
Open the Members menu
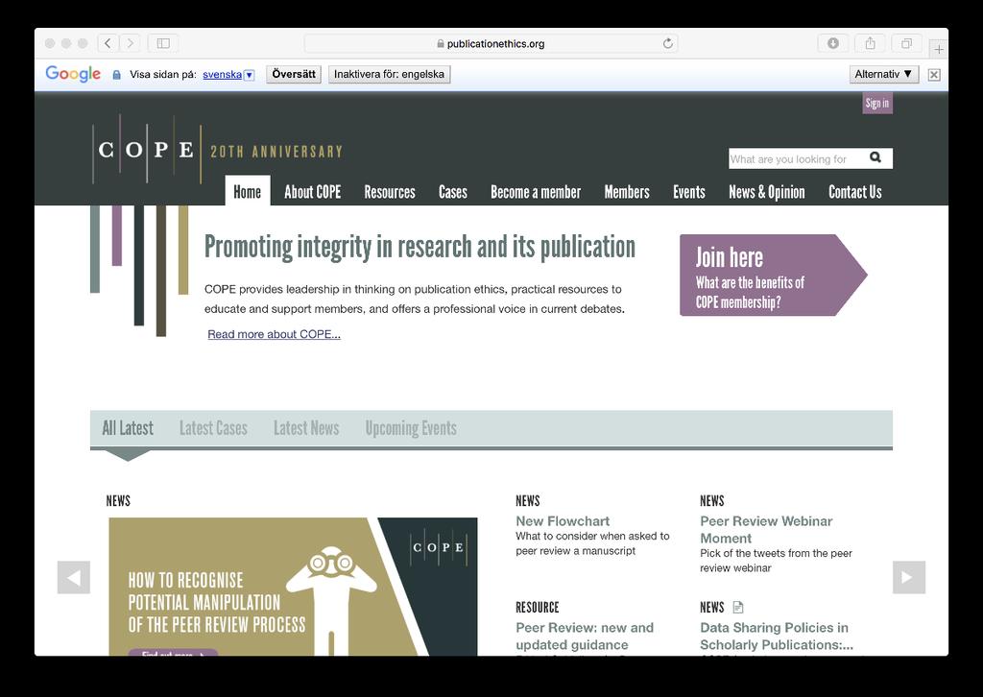coord(627,192)
